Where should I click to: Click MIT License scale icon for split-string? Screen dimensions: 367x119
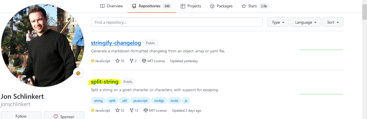click(x=146, y=111)
